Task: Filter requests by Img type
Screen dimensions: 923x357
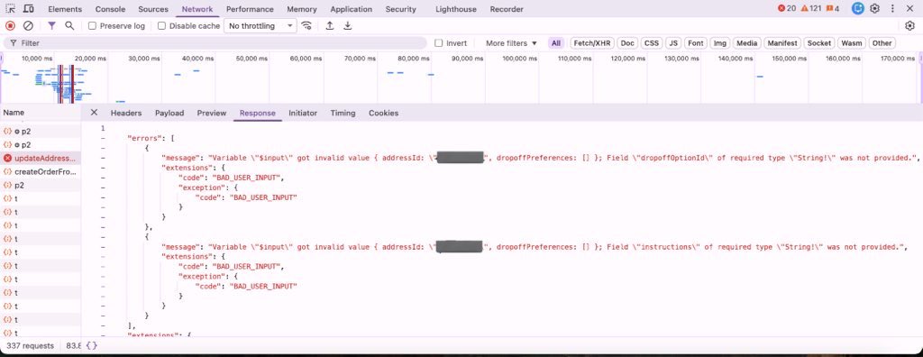Action: [719, 43]
